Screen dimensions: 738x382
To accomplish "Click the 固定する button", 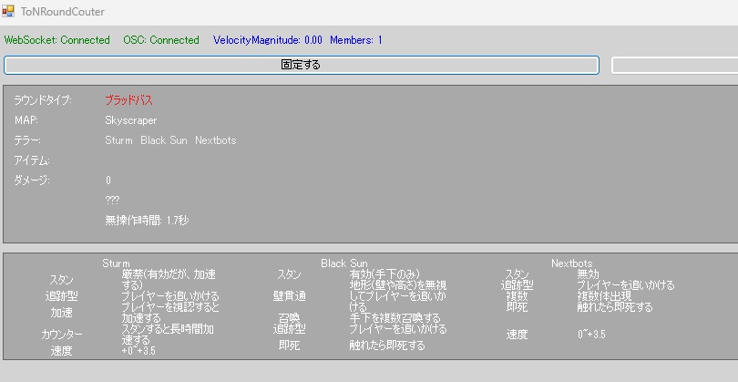I will click(x=302, y=65).
